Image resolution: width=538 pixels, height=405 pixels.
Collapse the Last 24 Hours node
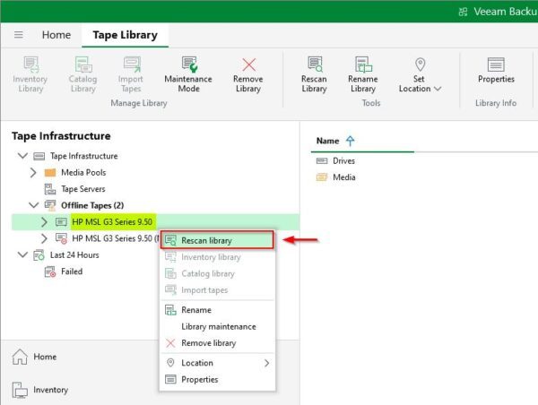(x=22, y=254)
